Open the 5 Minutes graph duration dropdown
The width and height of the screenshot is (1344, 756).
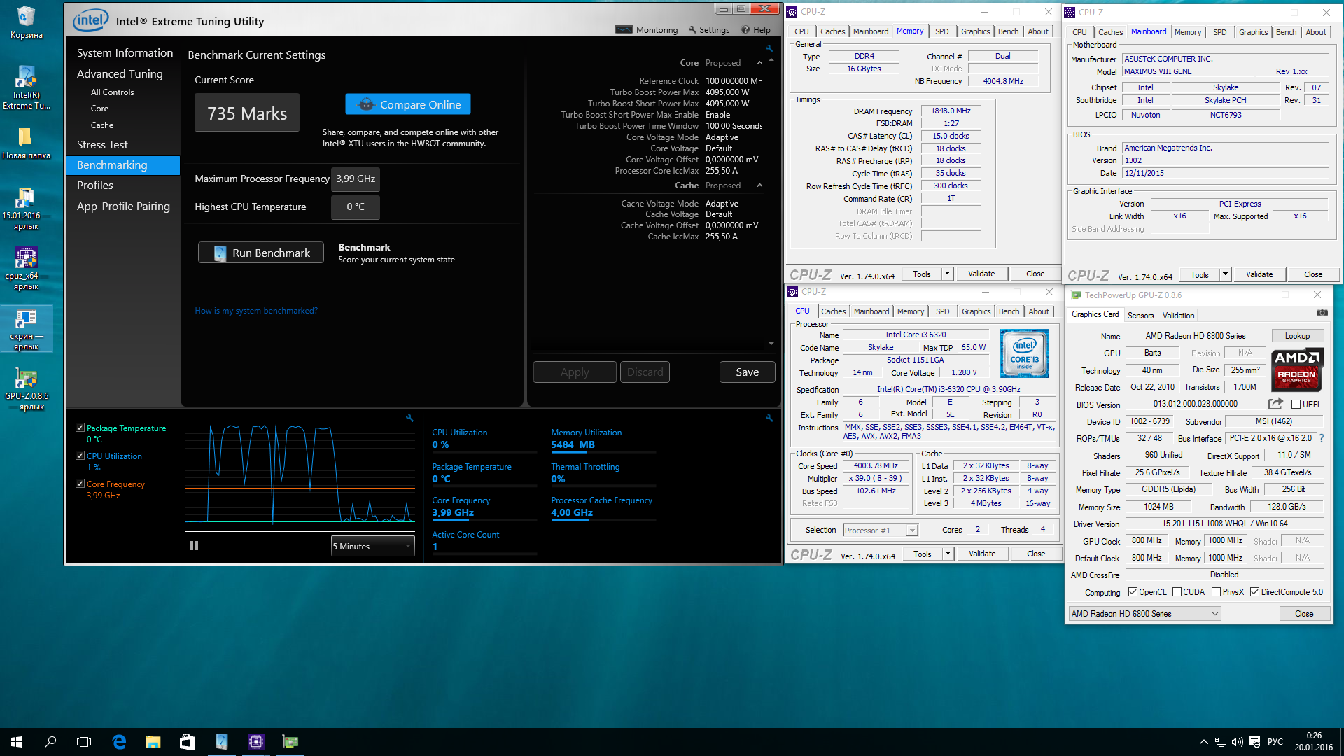(x=372, y=546)
